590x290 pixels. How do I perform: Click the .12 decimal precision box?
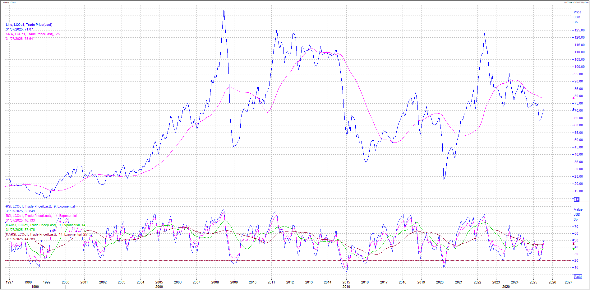point(577,199)
